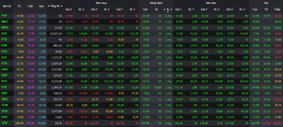
Task: Click the 120.50 reference price in VTP row
Action: [19, 87]
